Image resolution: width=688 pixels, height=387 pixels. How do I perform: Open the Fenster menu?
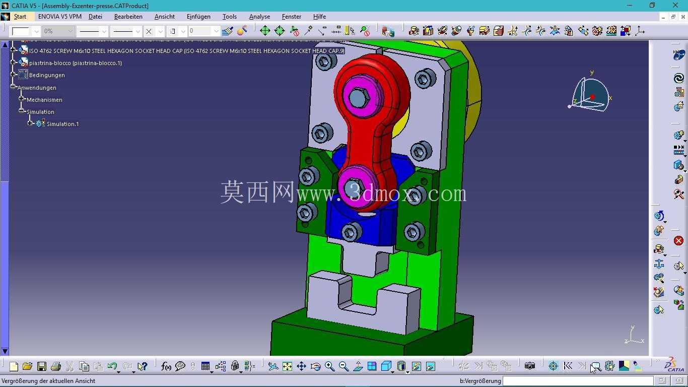[x=292, y=17]
